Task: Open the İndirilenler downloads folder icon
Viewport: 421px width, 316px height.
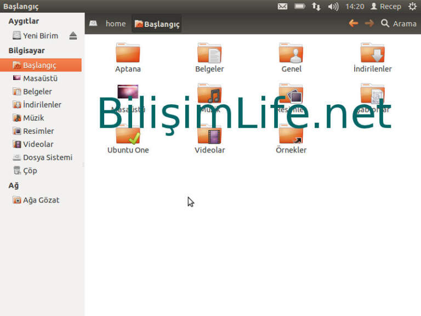Action: click(373, 54)
